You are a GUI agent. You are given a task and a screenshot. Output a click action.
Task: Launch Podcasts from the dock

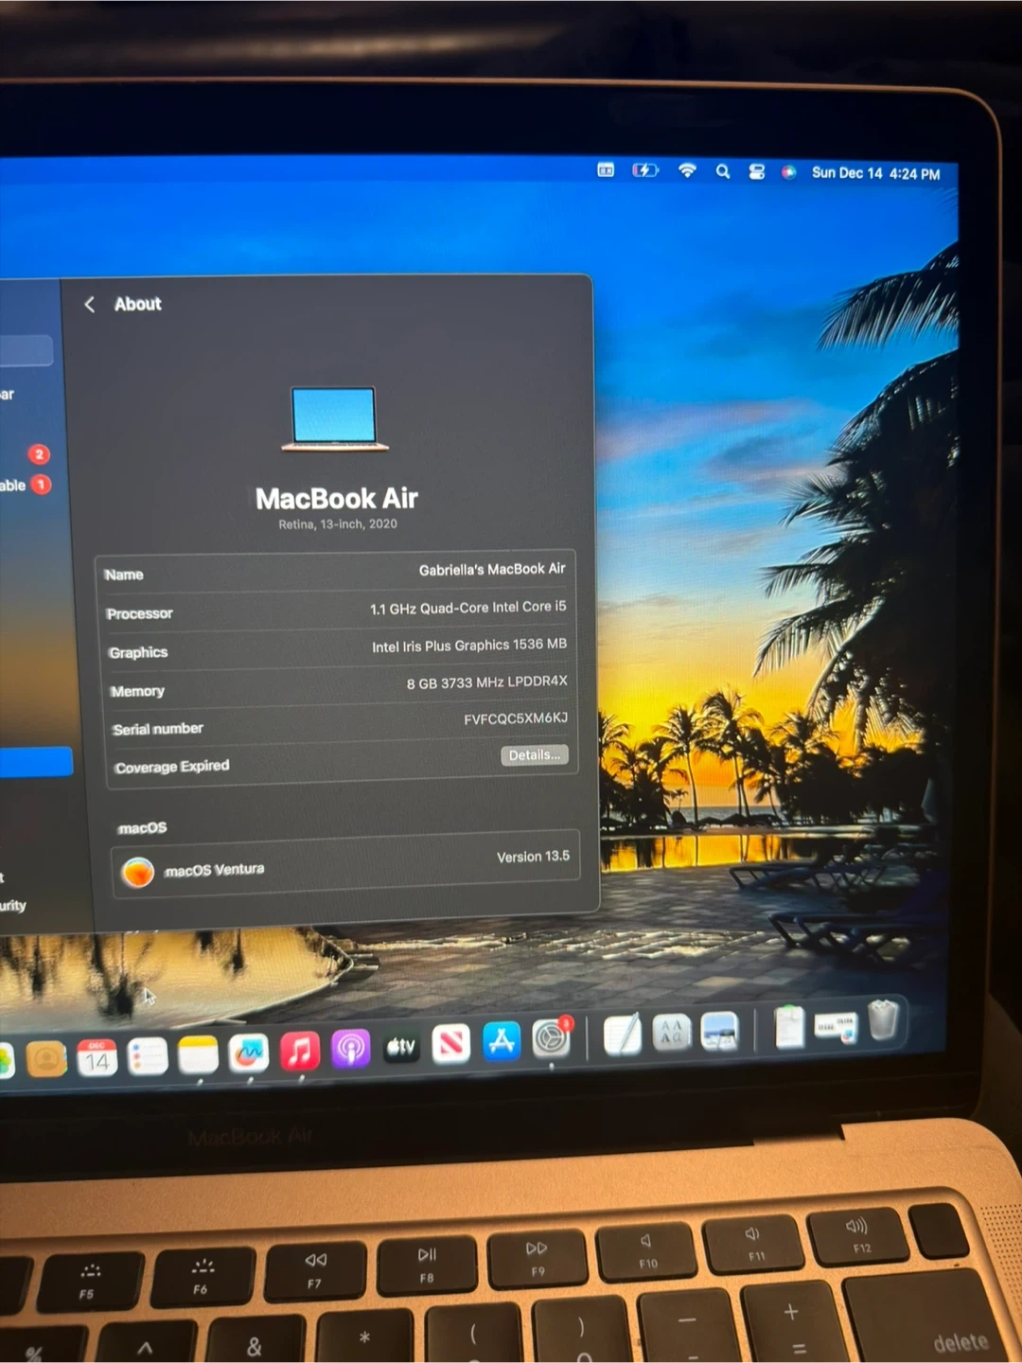click(x=350, y=1050)
